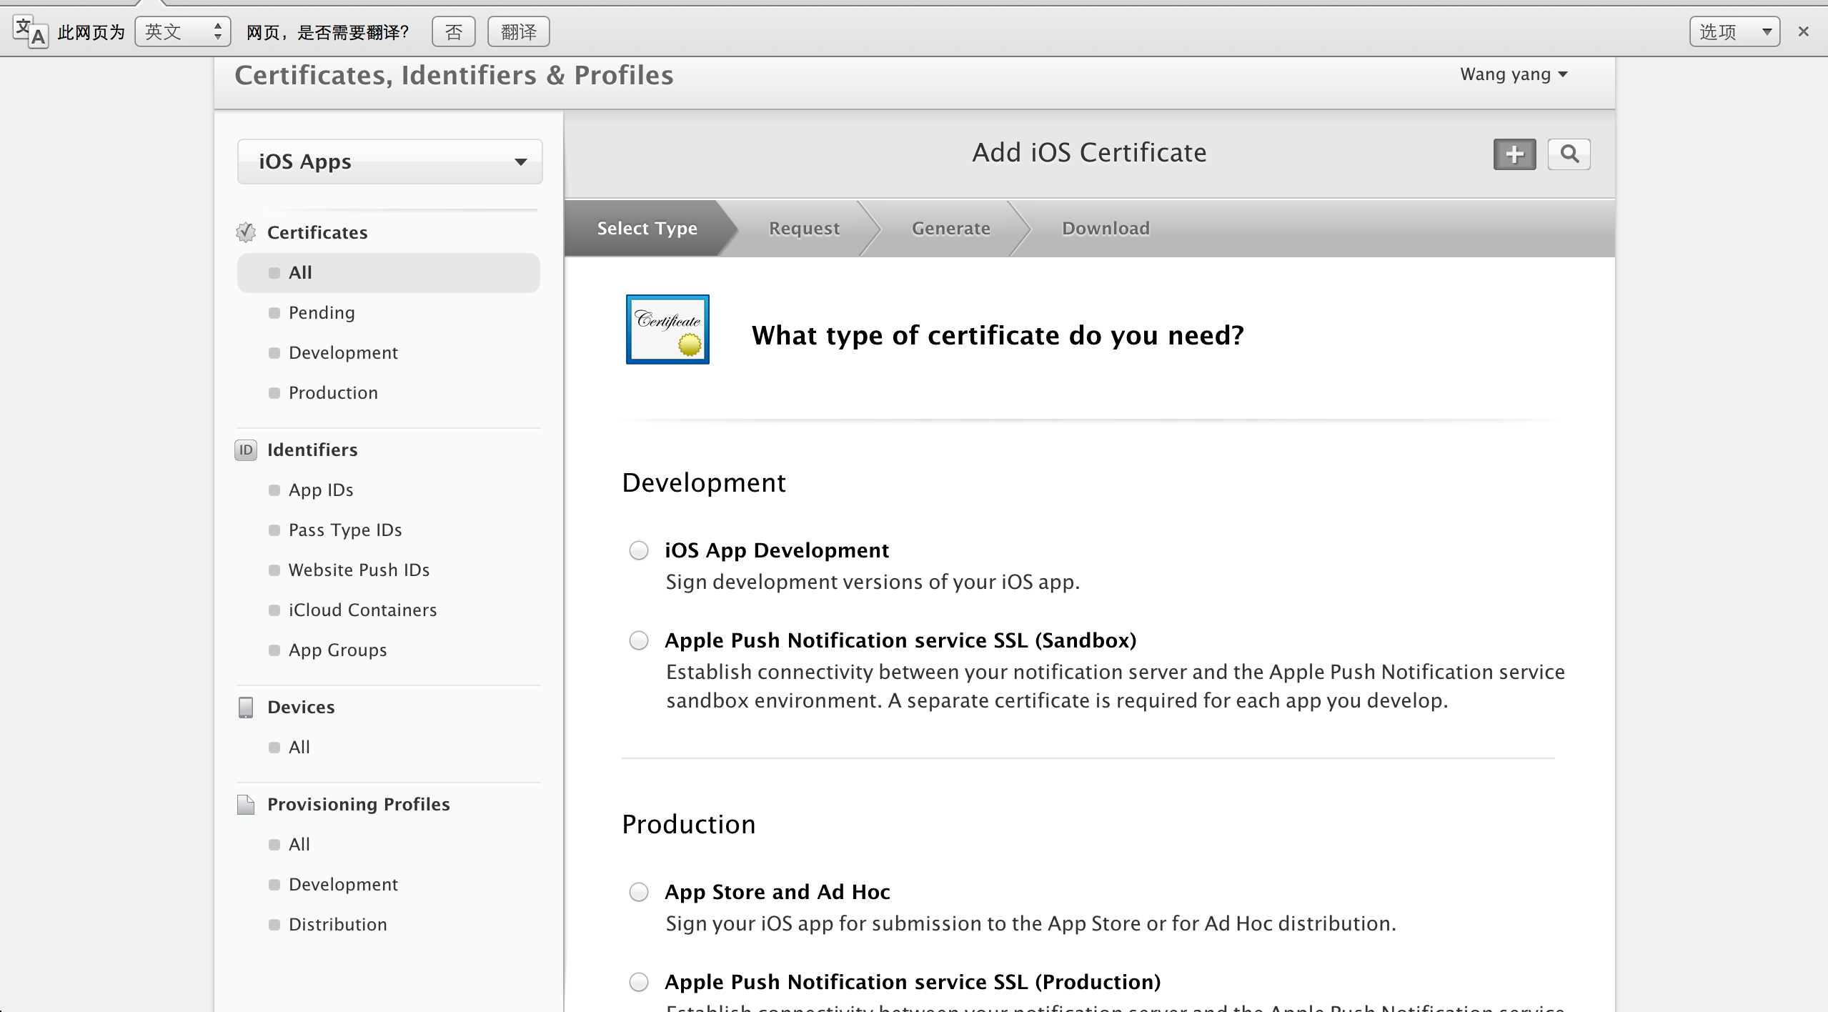Open the 选项 options dropdown

1734,31
